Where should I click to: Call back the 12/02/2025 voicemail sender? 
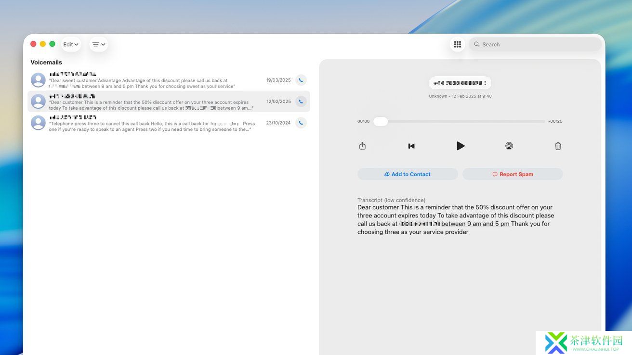(x=301, y=101)
